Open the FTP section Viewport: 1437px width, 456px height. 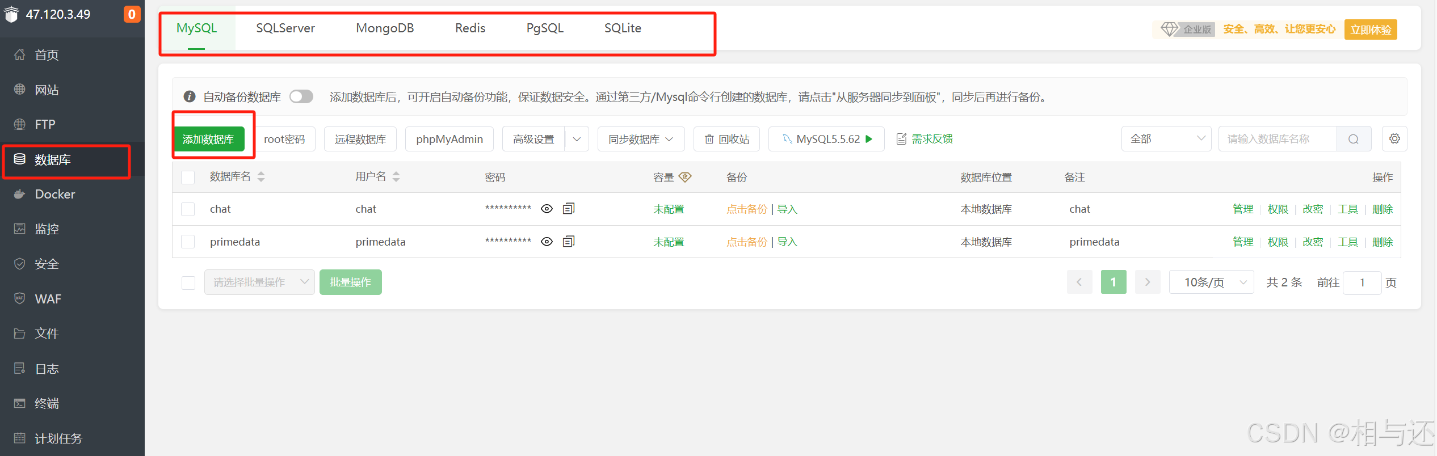point(45,124)
